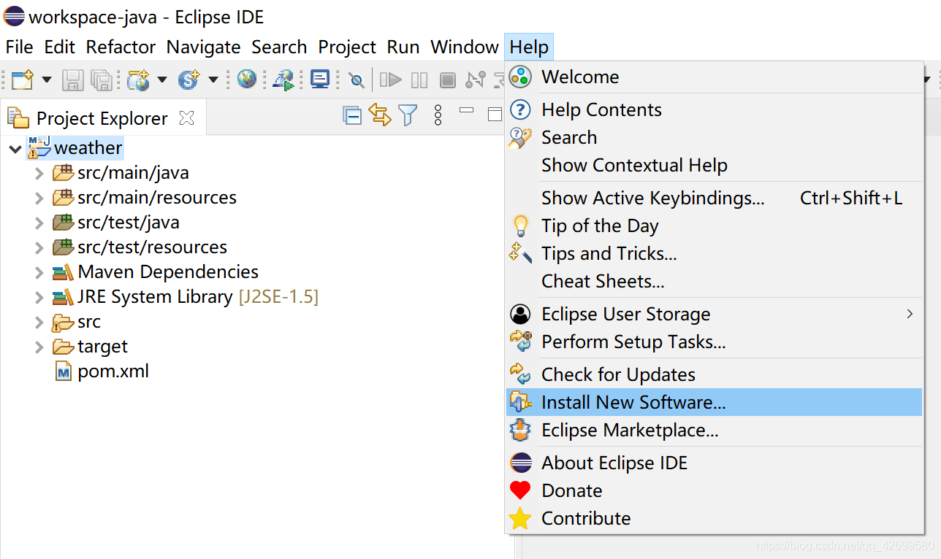Click the Project Explorer filter funnel icon
Screen dimensions: 941x559
(x=408, y=115)
